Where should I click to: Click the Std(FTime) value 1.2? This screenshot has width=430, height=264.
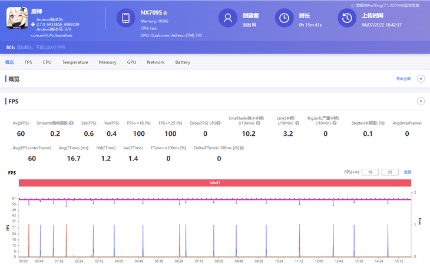[x=106, y=159]
